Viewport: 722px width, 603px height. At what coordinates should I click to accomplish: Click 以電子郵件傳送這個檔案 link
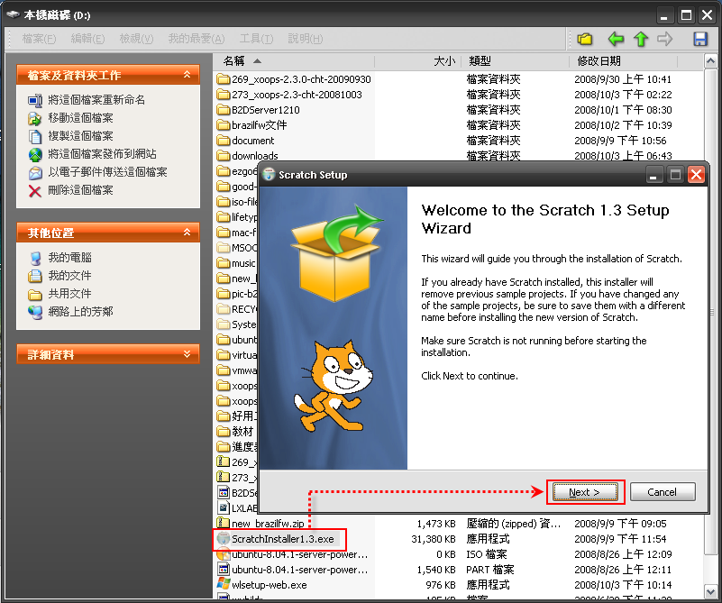tap(107, 172)
